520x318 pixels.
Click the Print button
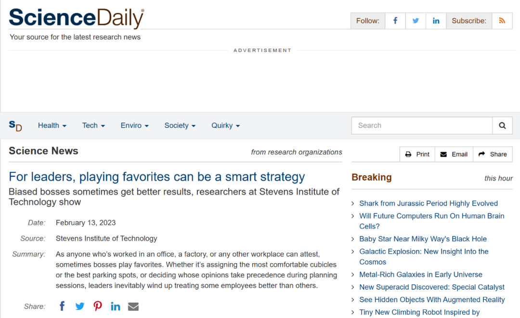(417, 154)
